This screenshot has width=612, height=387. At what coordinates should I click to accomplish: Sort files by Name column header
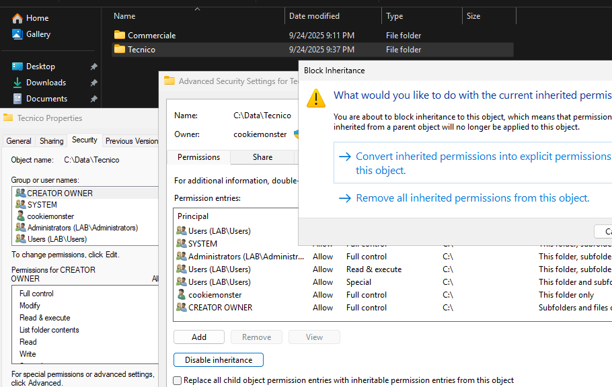pos(124,16)
